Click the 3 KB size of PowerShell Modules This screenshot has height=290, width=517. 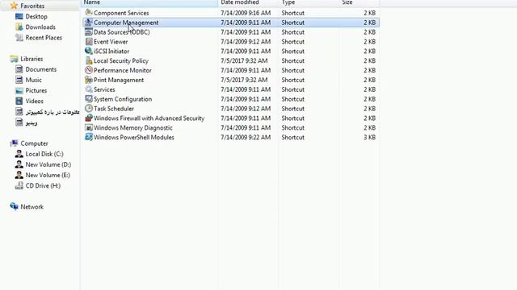[370, 138]
